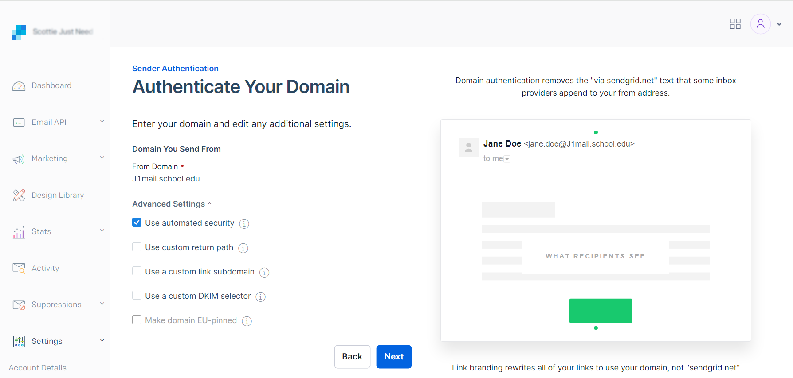Viewport: 793px width, 378px height.
Task: Click the user profile avatar icon
Action: [760, 24]
